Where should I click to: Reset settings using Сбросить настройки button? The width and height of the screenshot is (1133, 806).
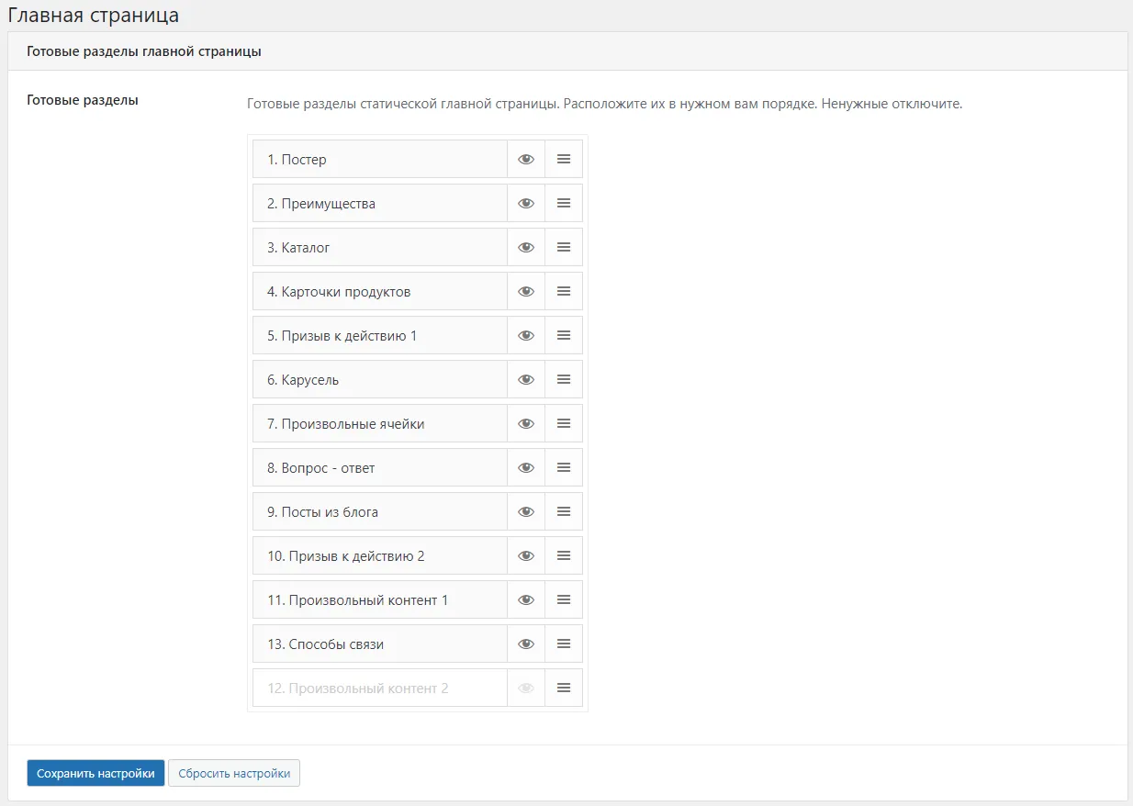234,773
